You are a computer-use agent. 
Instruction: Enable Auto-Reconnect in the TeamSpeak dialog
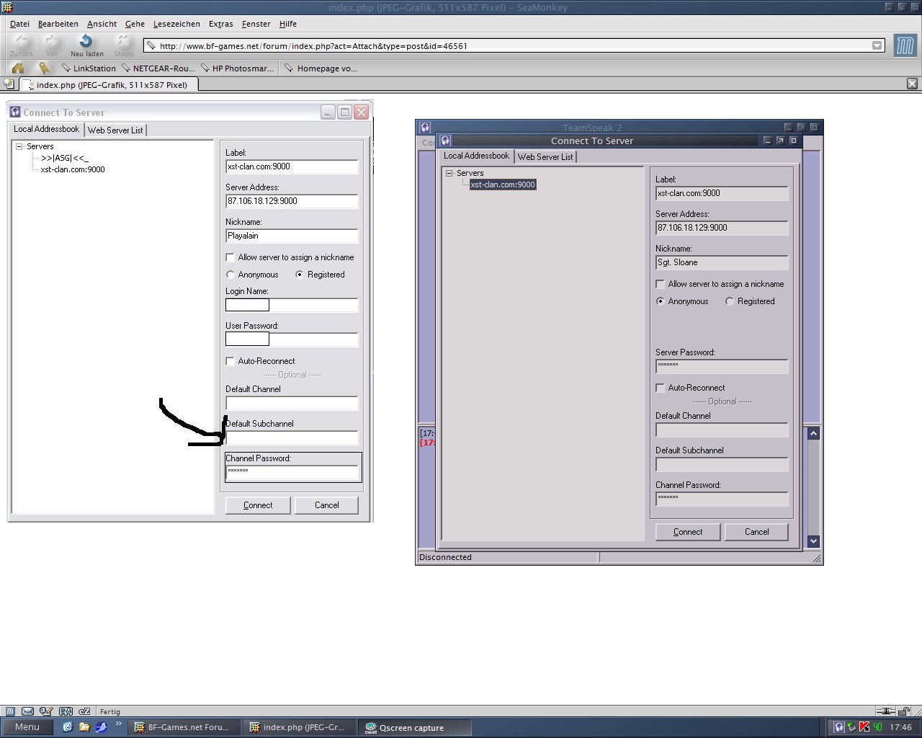660,388
